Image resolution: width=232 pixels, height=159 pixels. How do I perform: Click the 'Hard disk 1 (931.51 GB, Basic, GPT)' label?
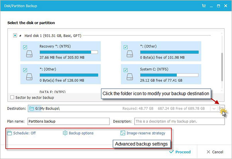[x=53, y=36]
